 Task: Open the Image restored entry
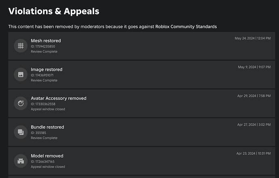(x=142, y=74)
